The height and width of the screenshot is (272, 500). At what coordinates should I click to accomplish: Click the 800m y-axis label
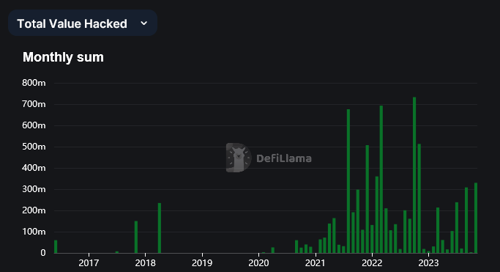tap(34, 83)
